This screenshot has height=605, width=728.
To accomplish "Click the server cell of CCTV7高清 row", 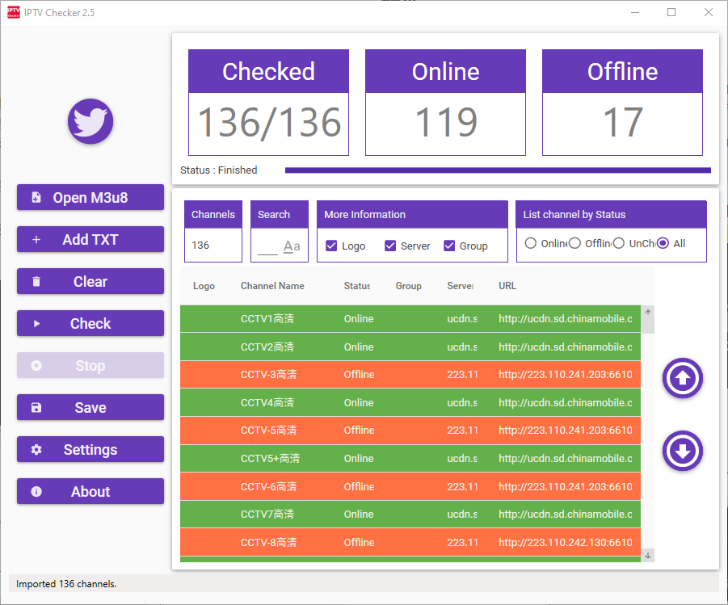I will tap(462, 515).
